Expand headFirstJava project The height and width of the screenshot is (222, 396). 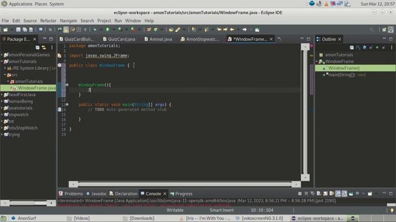[x=2, y=94]
